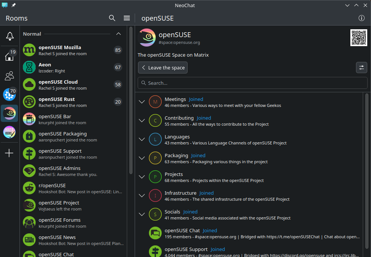Image resolution: width=371 pixels, height=257 pixels.
Task: Collapse the Meetings space group
Action: click(x=141, y=102)
